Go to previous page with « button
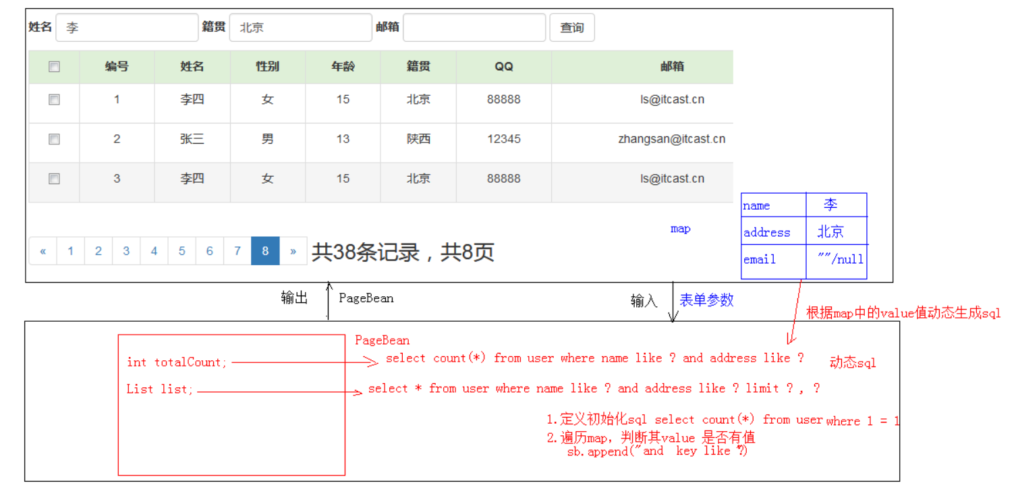 (43, 251)
